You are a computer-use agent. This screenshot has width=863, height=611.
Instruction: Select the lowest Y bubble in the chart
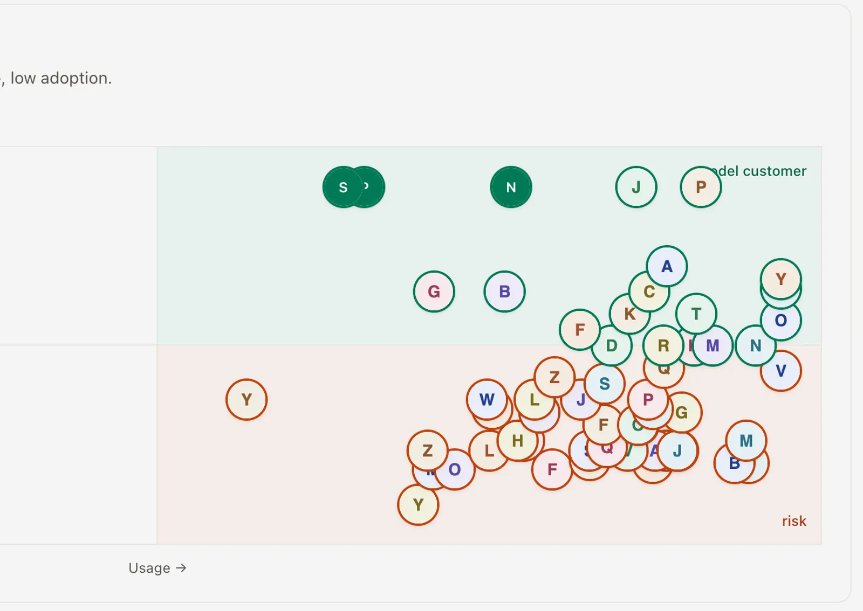point(418,505)
